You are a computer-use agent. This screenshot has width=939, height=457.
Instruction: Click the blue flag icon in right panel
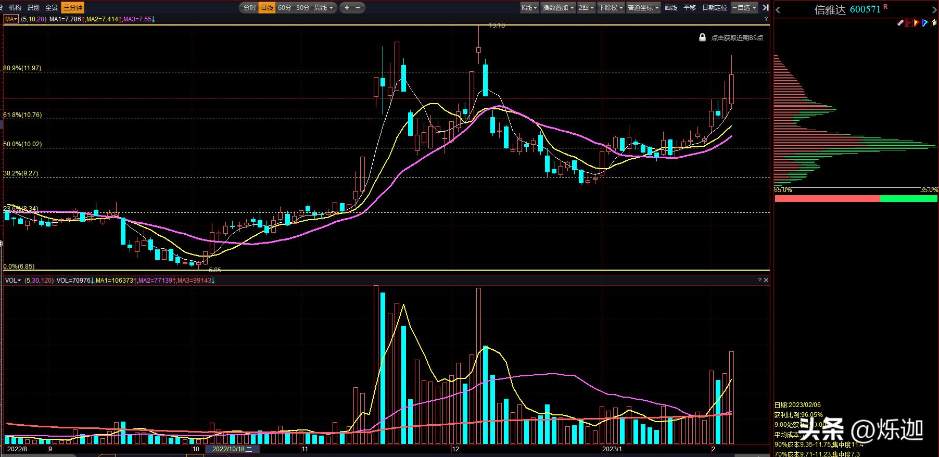(x=924, y=23)
